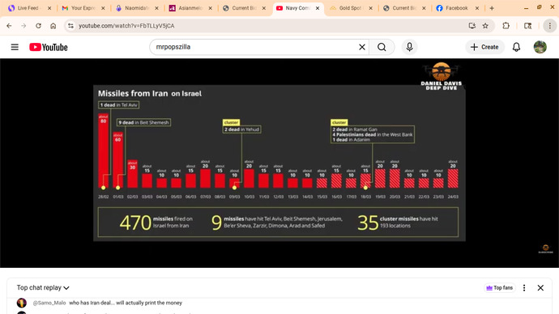This screenshot has width=559, height=314.
Task: Reload the current YouTube page
Action: tap(39, 26)
